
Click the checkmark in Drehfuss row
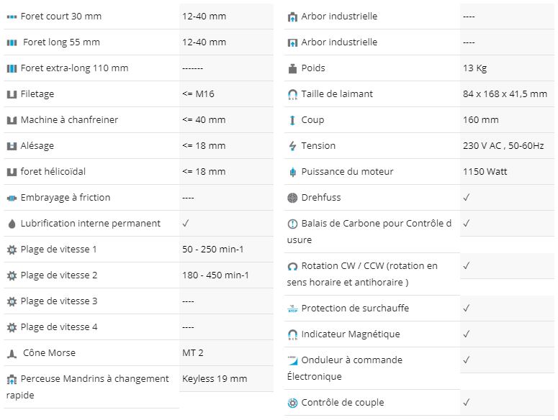point(466,197)
